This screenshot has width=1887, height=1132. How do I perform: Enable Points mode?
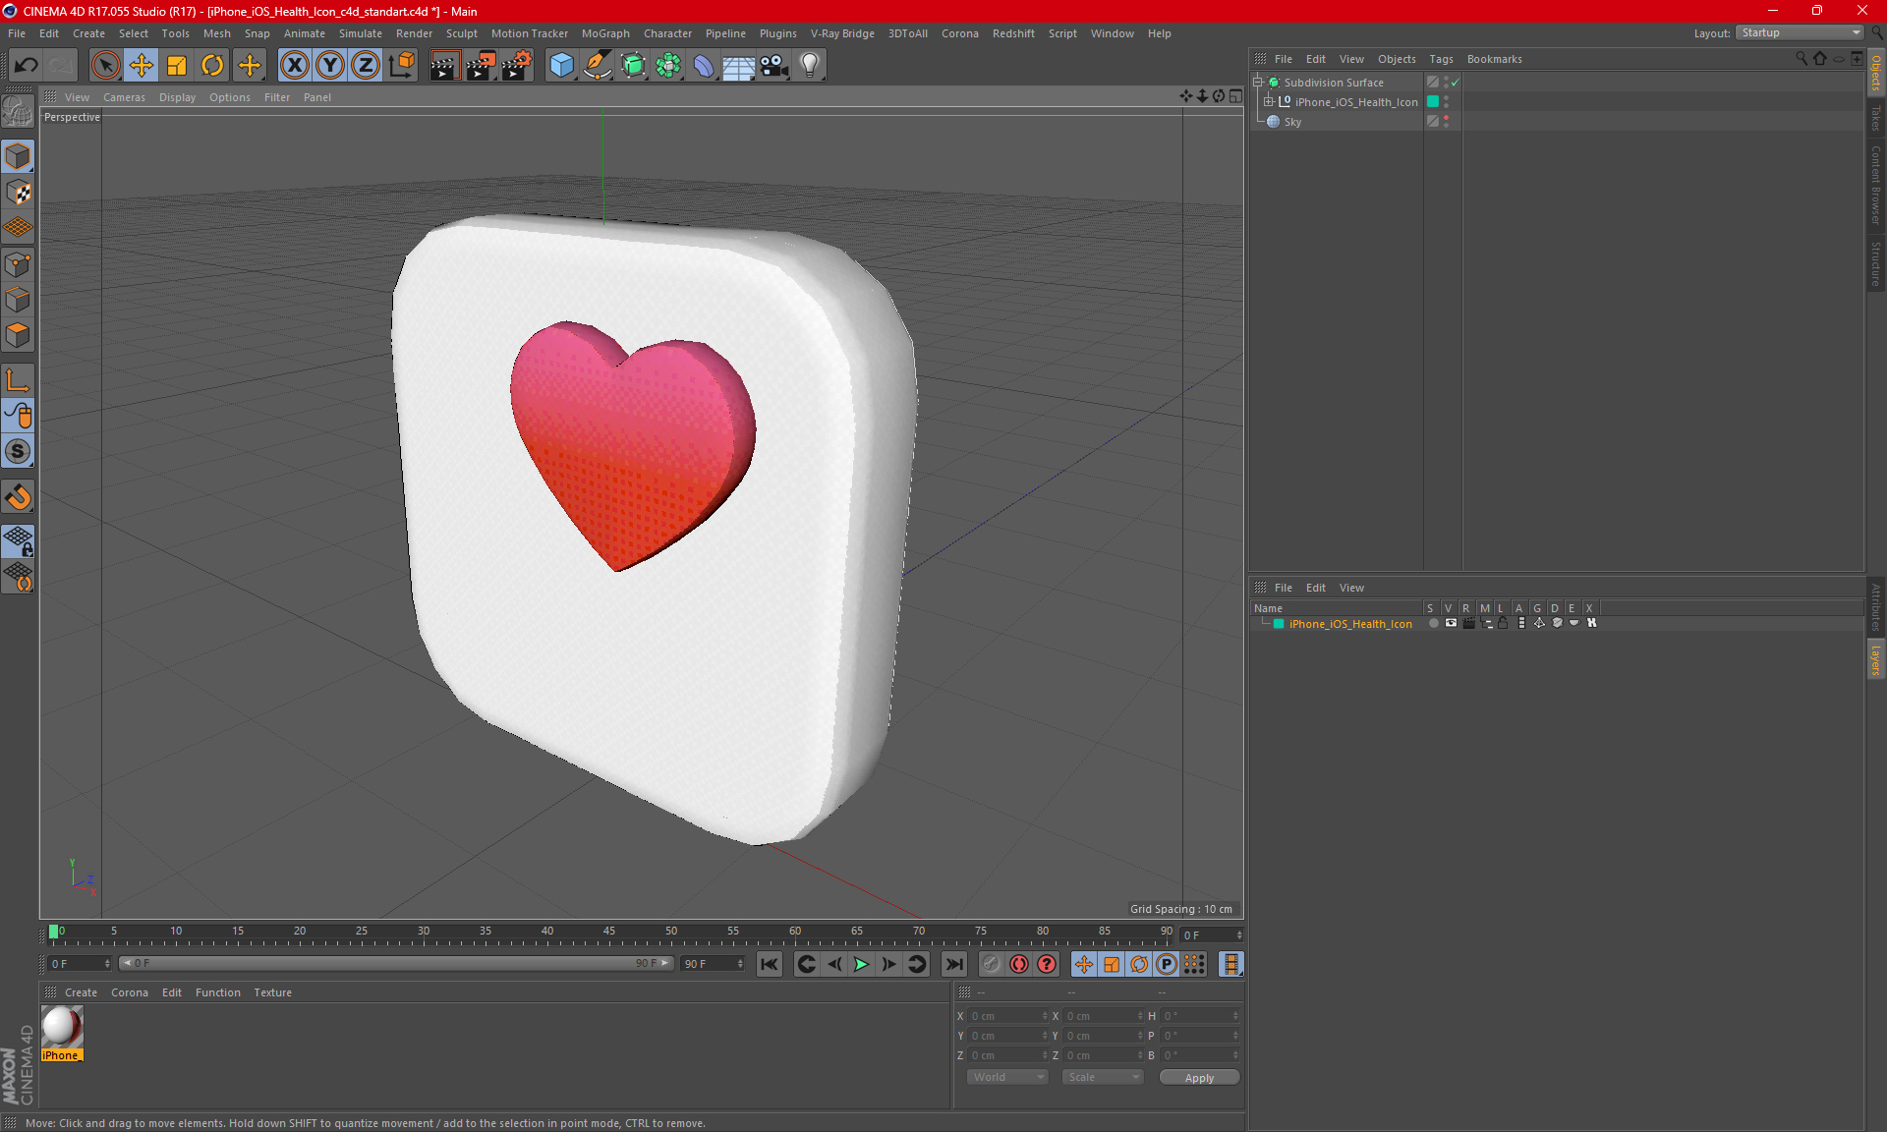coord(18,264)
